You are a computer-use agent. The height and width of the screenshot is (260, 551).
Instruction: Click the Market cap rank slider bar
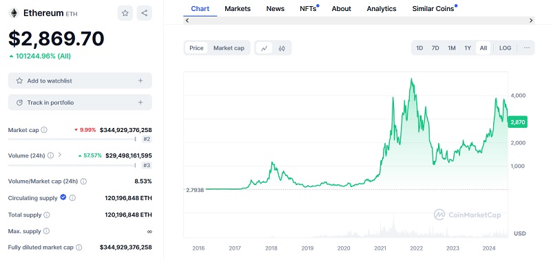tap(72, 139)
